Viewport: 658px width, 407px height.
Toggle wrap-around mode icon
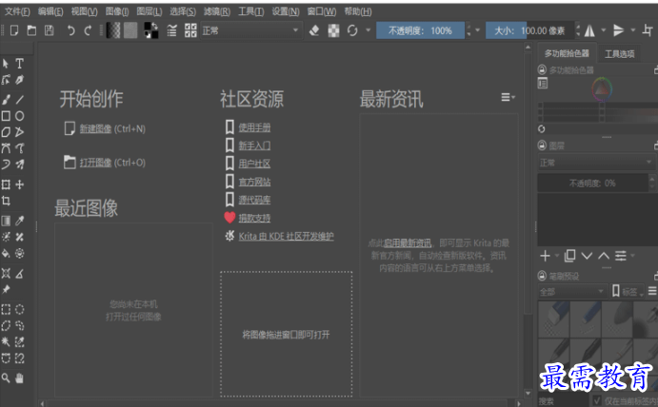pos(648,30)
